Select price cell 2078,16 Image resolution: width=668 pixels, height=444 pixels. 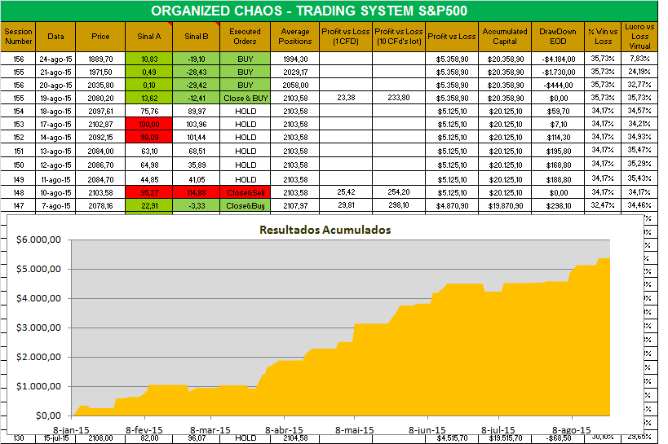point(100,205)
